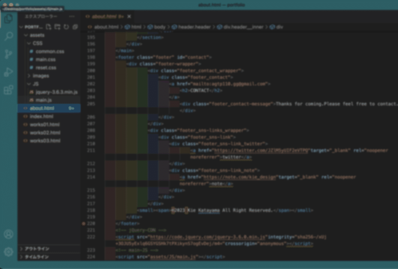Open the Source Control view
The width and height of the screenshot is (398, 269).
point(8,54)
